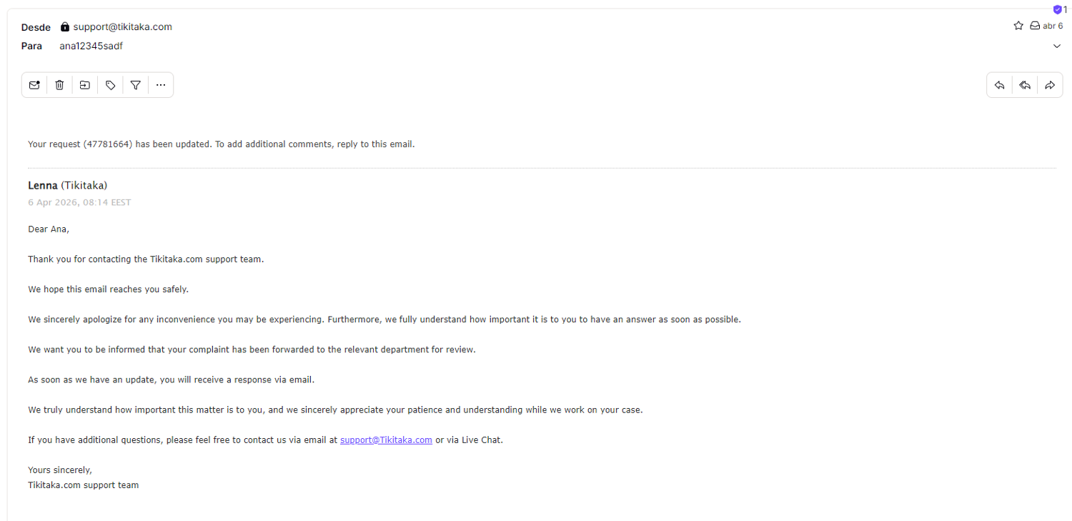Open the label tag icon
This screenshot has width=1072, height=521.
click(110, 85)
